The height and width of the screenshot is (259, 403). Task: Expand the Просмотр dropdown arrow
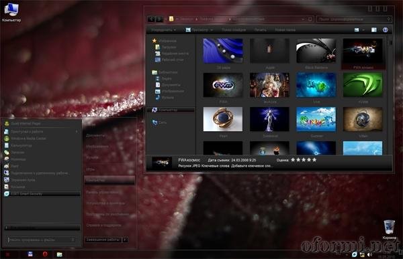coord(212,30)
